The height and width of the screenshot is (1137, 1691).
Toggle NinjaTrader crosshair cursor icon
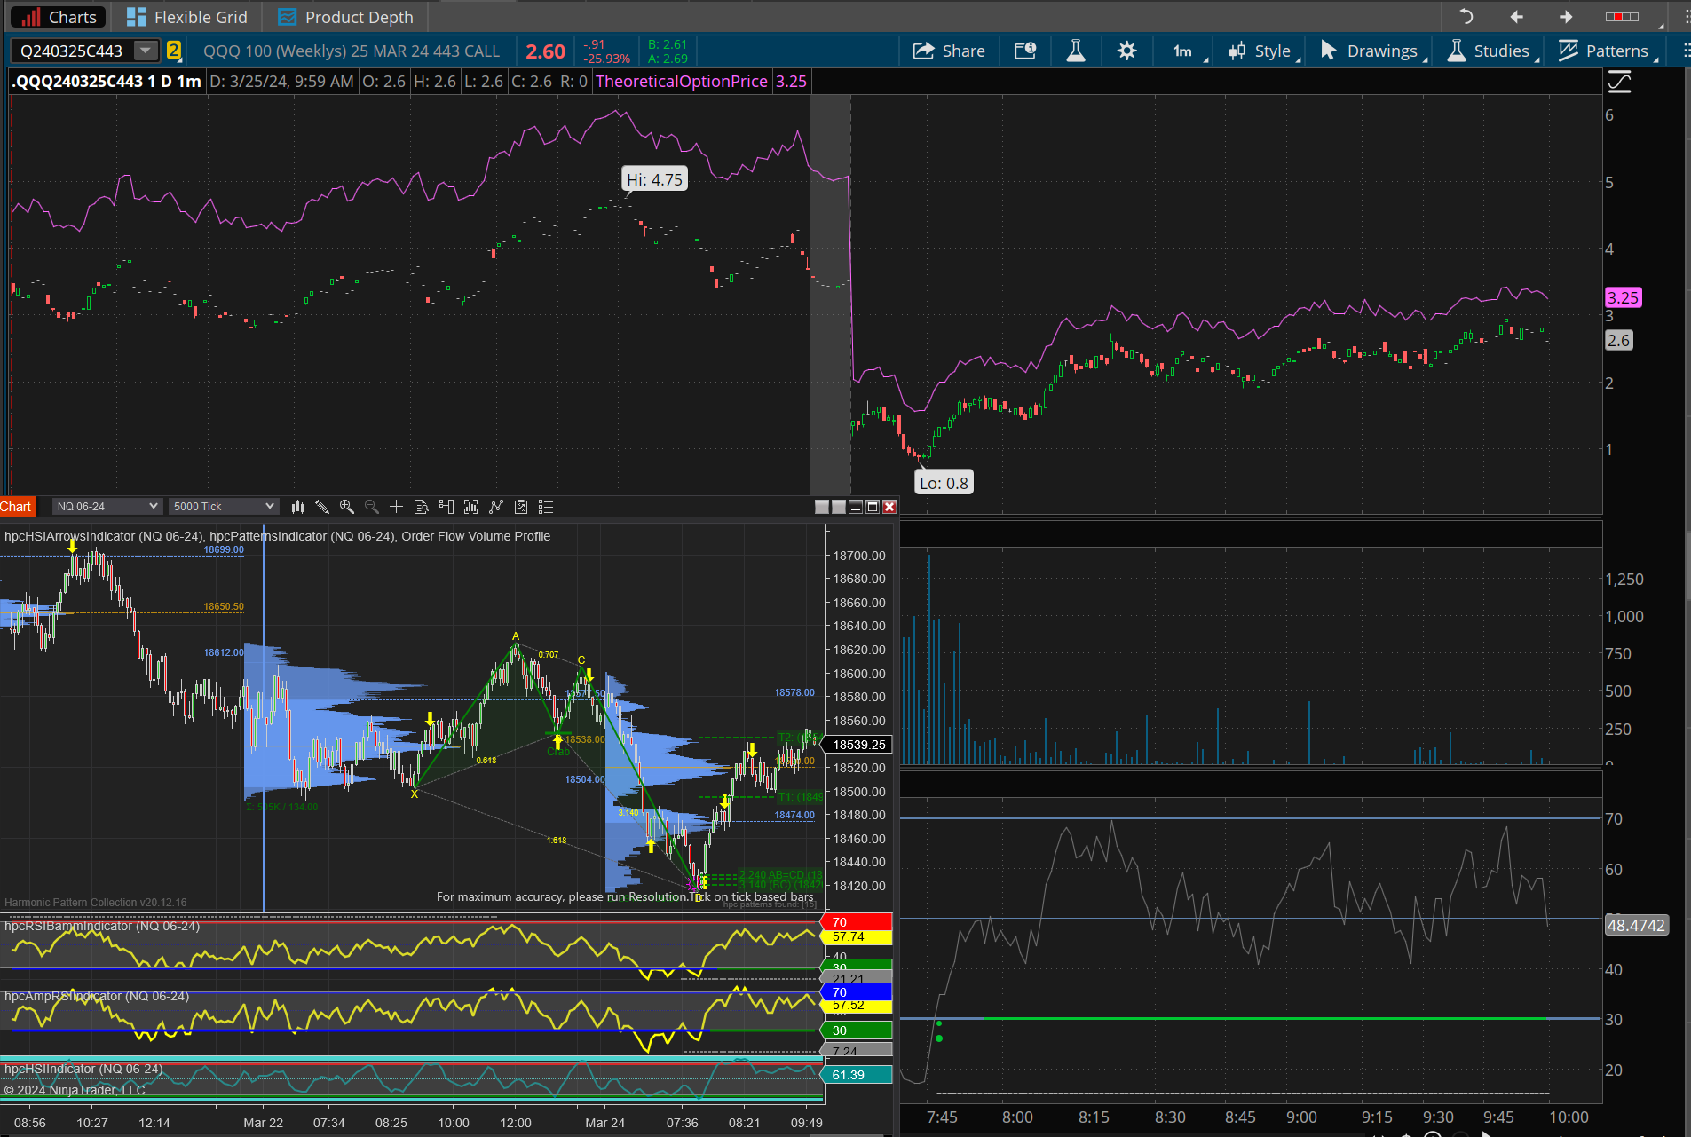point(396,507)
